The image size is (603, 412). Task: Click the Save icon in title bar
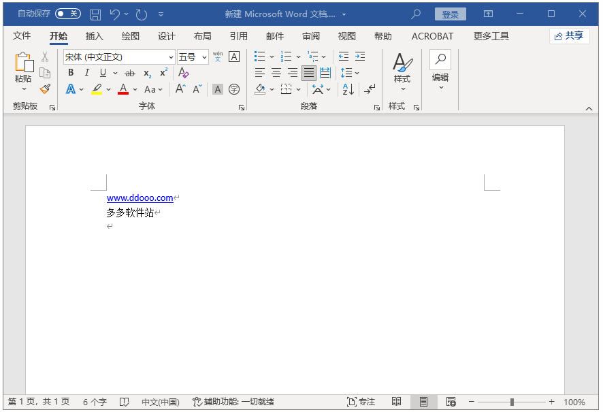coord(95,14)
